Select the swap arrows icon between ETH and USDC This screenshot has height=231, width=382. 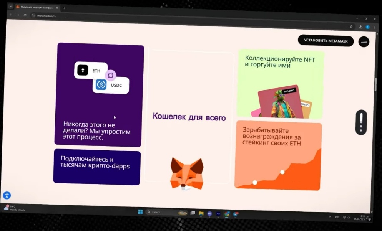tap(110, 74)
